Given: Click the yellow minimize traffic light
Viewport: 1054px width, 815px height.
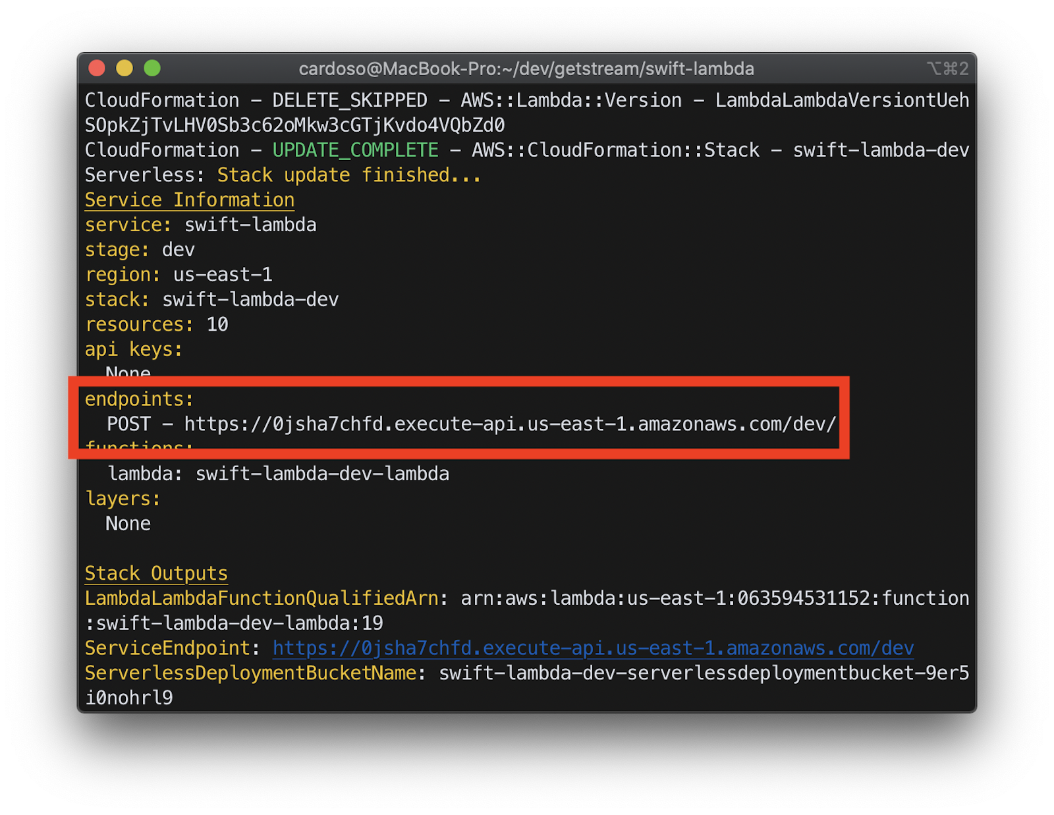Looking at the screenshot, I should pos(125,68).
